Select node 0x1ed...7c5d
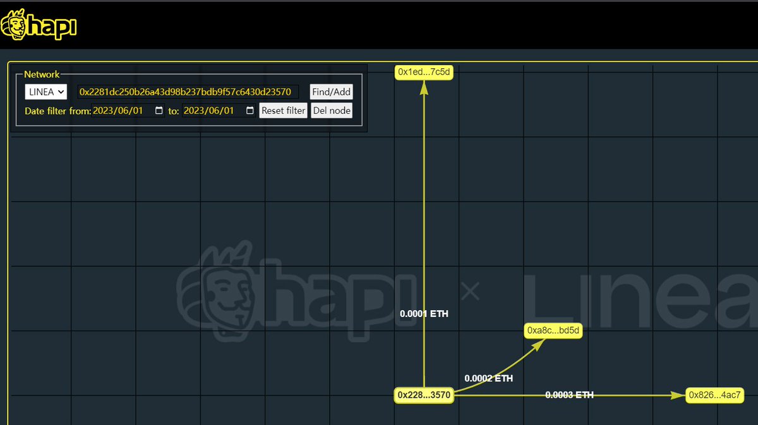The image size is (758, 425). pyautogui.click(x=424, y=72)
